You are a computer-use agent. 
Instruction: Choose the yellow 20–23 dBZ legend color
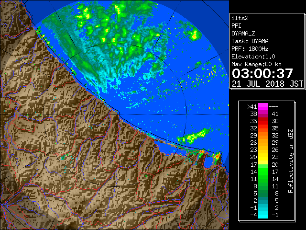click(263, 157)
